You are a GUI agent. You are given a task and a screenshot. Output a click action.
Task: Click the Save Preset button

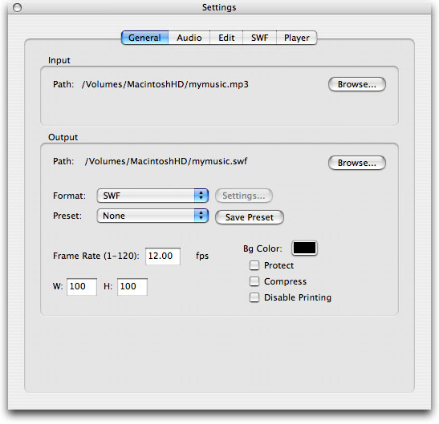[249, 217]
